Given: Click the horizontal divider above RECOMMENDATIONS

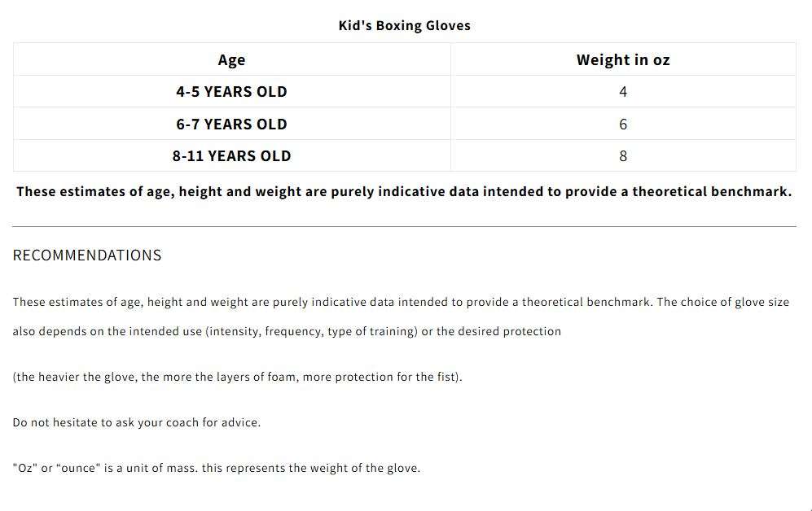Looking at the screenshot, I should [404, 226].
